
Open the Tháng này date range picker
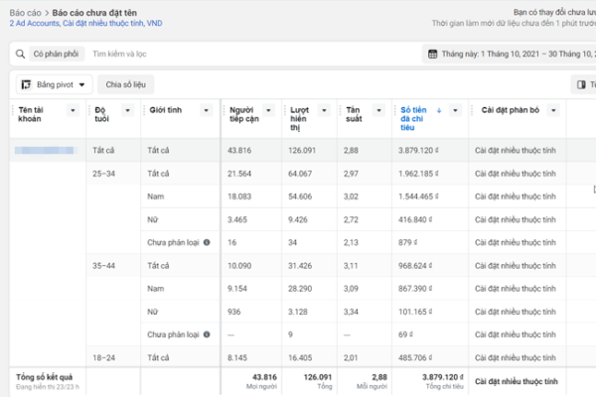pyautogui.click(x=507, y=54)
